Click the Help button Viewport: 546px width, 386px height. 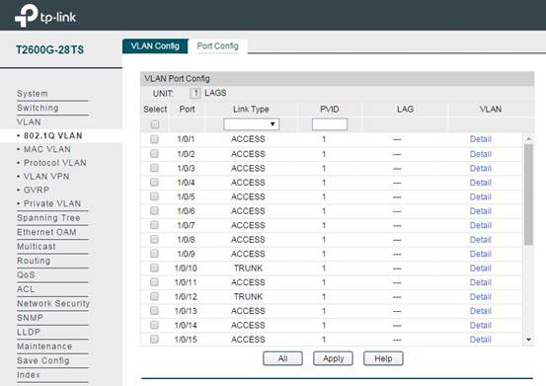pyautogui.click(x=383, y=358)
